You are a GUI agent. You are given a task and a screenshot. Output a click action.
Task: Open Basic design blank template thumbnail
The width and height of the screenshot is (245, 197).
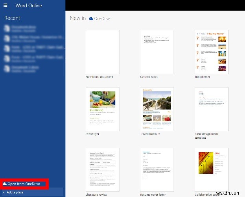[212, 109]
